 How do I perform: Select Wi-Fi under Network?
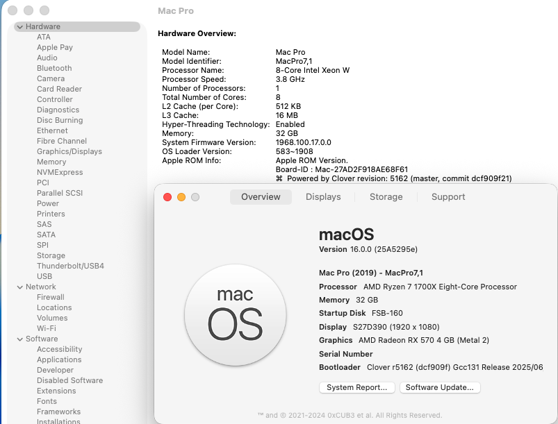point(47,328)
